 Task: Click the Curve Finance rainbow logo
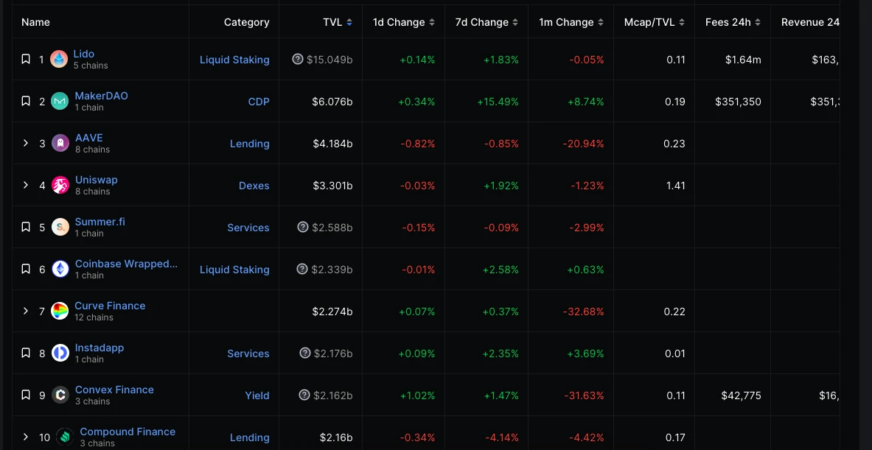60,312
